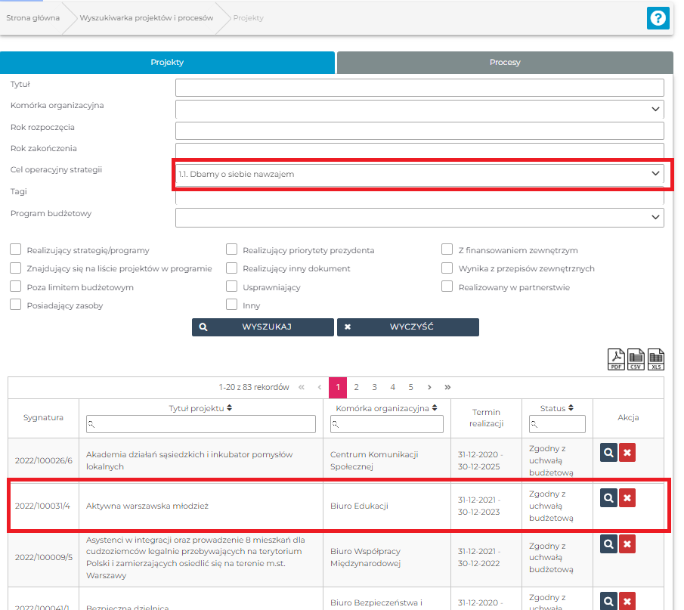The height and width of the screenshot is (610, 684).
Task: View details of Aktywna warszawska młodzież project
Action: point(608,497)
